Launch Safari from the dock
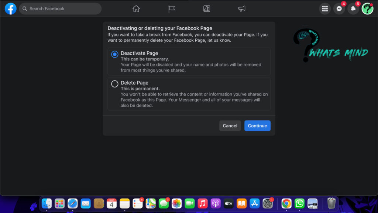This screenshot has height=213, width=378. coord(73,204)
